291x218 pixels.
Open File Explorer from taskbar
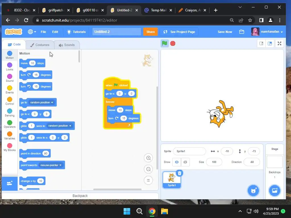pyautogui.click(x=165, y=211)
